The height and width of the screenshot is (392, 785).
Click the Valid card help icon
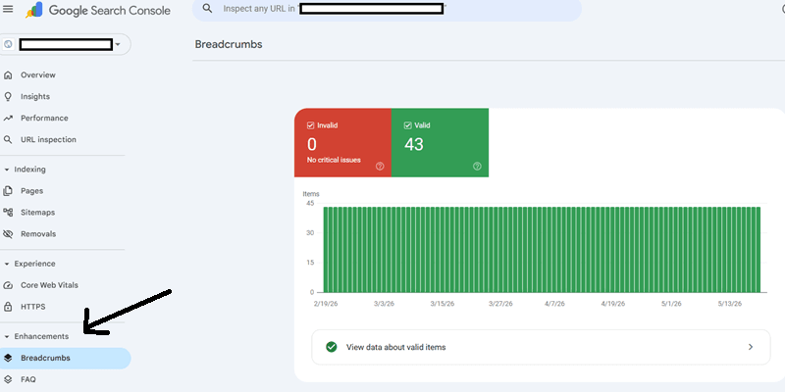(477, 167)
